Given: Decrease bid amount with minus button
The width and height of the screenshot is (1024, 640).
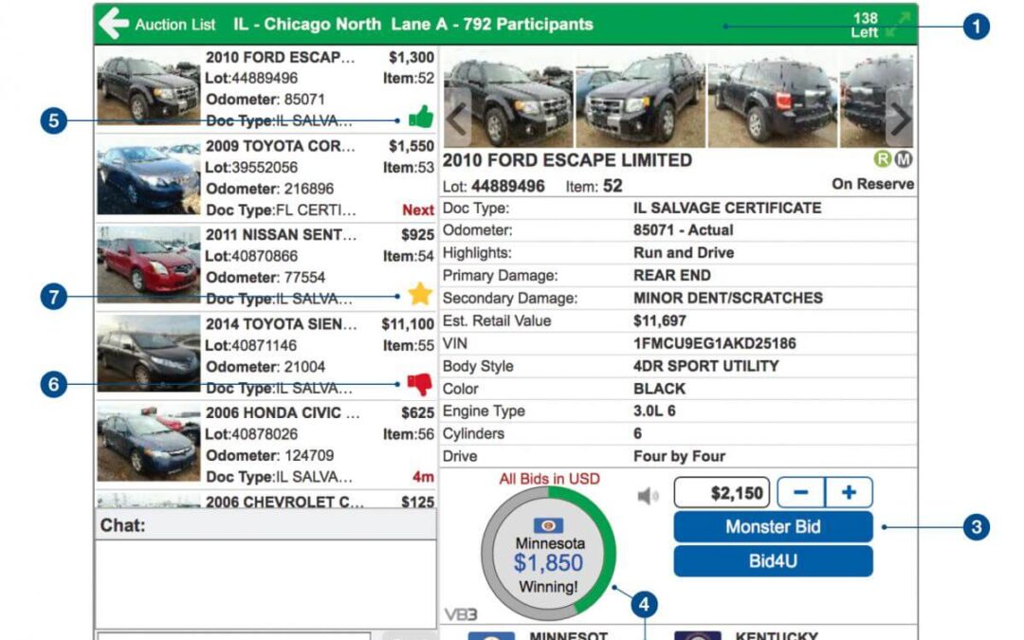Looking at the screenshot, I should pos(801,492).
